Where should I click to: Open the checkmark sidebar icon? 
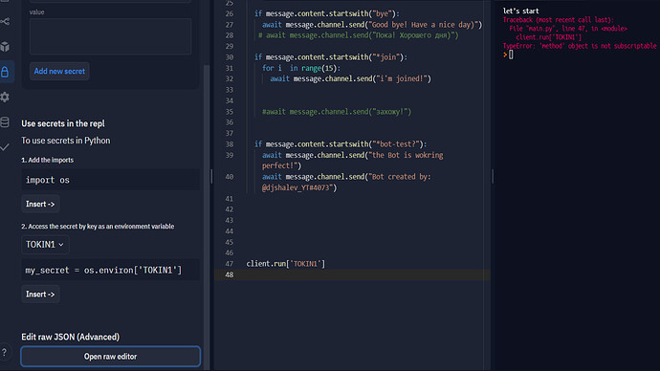tap(5, 147)
